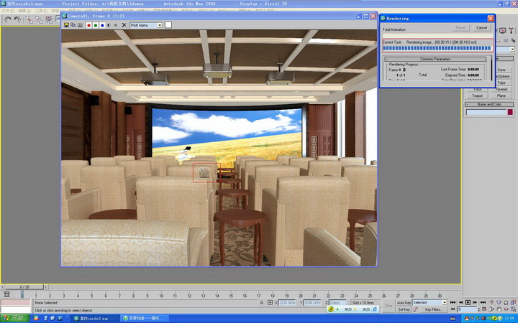
Task: Toggle the red channel button
Action: pyautogui.click(x=88, y=25)
